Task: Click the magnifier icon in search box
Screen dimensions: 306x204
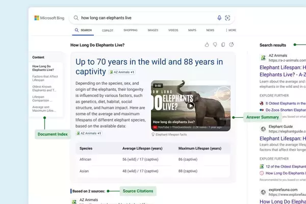Action: (76, 18)
